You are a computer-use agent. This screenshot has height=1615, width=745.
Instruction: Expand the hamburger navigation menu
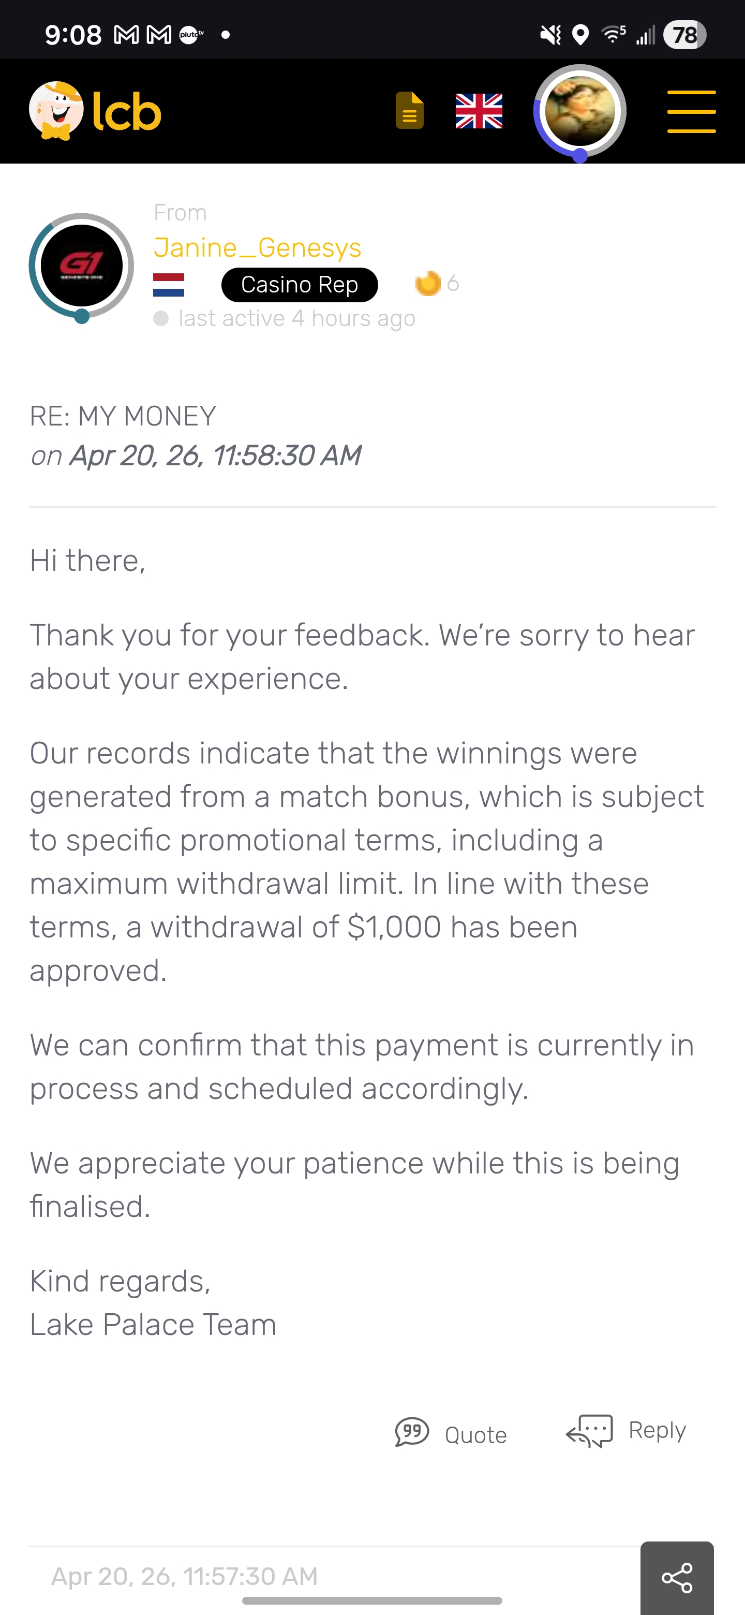point(691,112)
